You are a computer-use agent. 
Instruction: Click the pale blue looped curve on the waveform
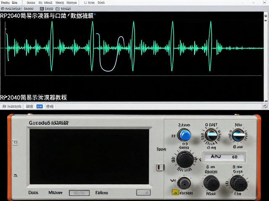tap(111, 52)
